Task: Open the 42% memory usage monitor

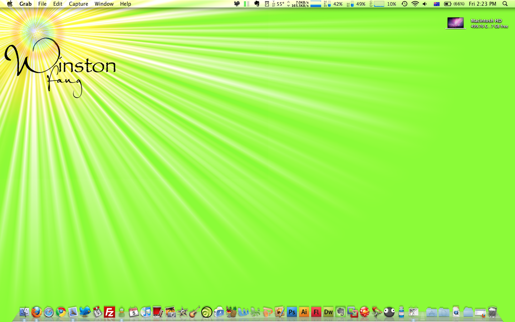Action: [333, 4]
